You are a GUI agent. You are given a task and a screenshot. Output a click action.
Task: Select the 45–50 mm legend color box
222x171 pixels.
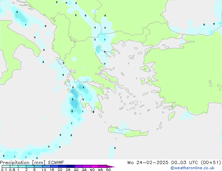point(103,166)
